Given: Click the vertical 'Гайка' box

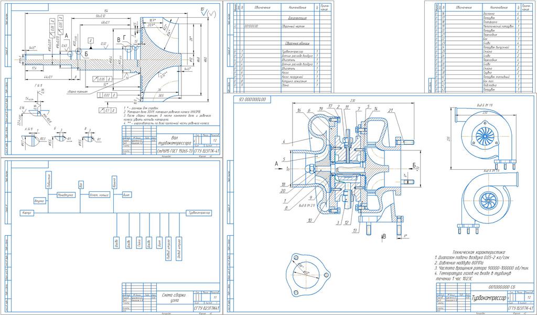Looking at the screenshot, I should click(x=139, y=243).
